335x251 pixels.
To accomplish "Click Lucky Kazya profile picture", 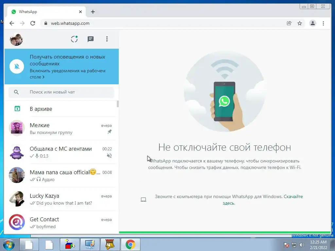I will point(17,199).
